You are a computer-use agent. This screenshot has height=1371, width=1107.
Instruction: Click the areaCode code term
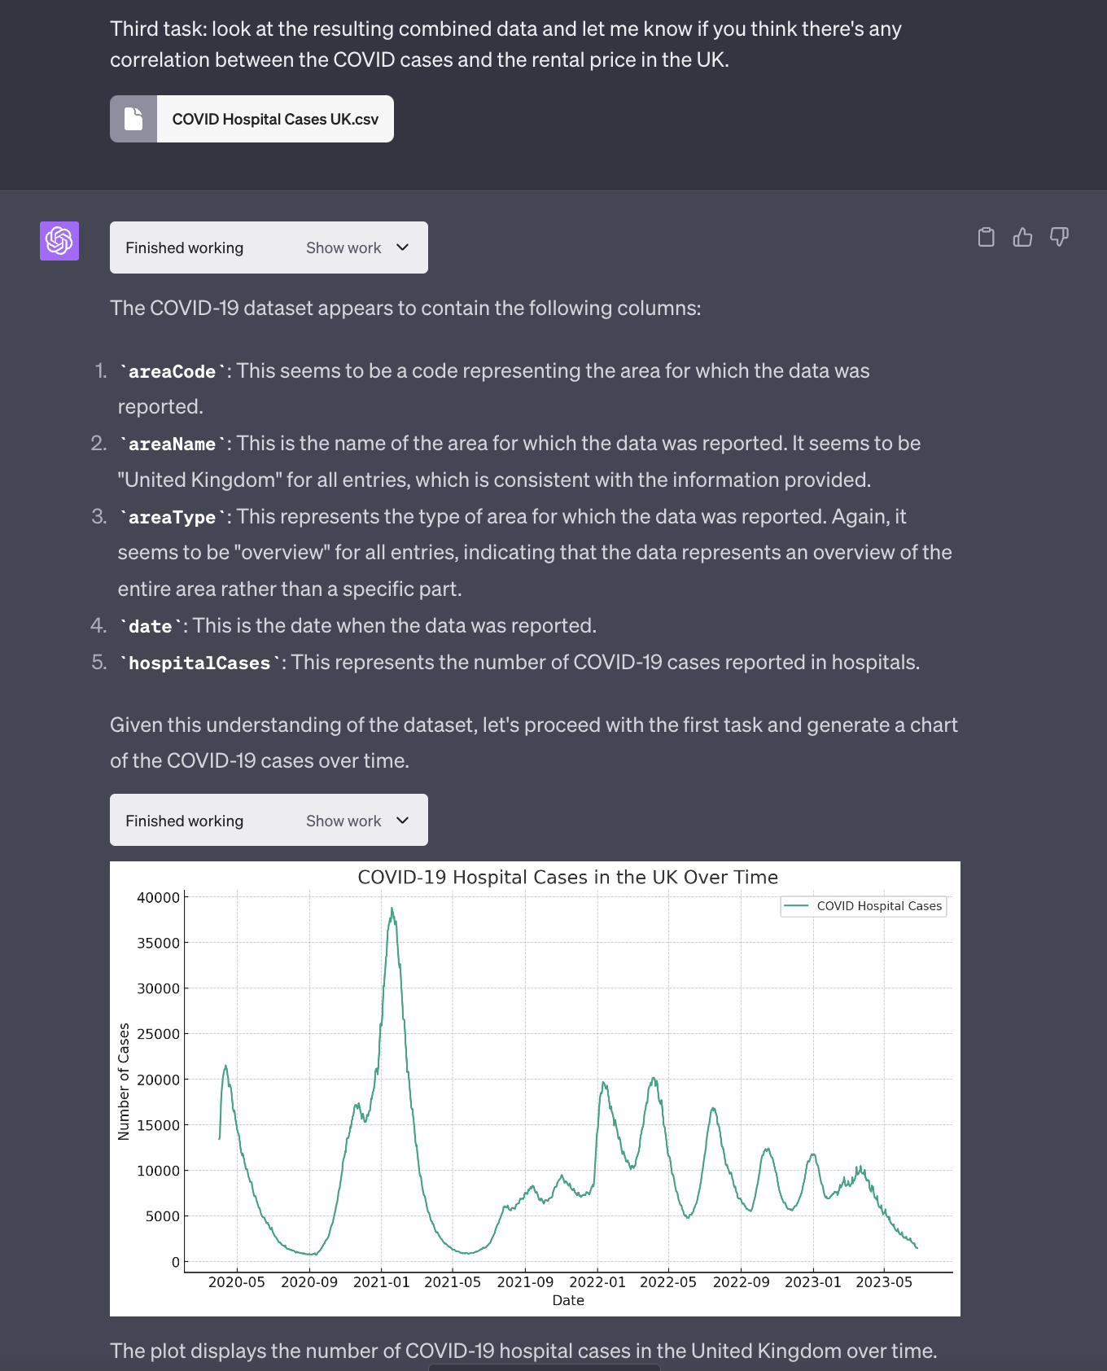pyautogui.click(x=173, y=372)
